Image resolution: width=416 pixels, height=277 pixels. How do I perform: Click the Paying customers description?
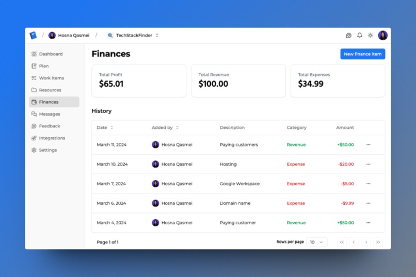(x=239, y=145)
